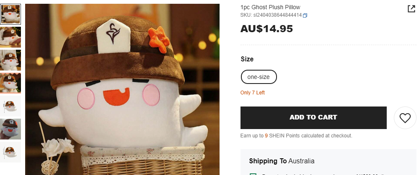Open the fifth thumbnail showing size dimensions

pyautogui.click(x=10, y=106)
